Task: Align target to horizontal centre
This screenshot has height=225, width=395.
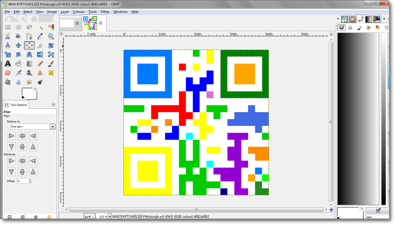Action: [22, 136]
